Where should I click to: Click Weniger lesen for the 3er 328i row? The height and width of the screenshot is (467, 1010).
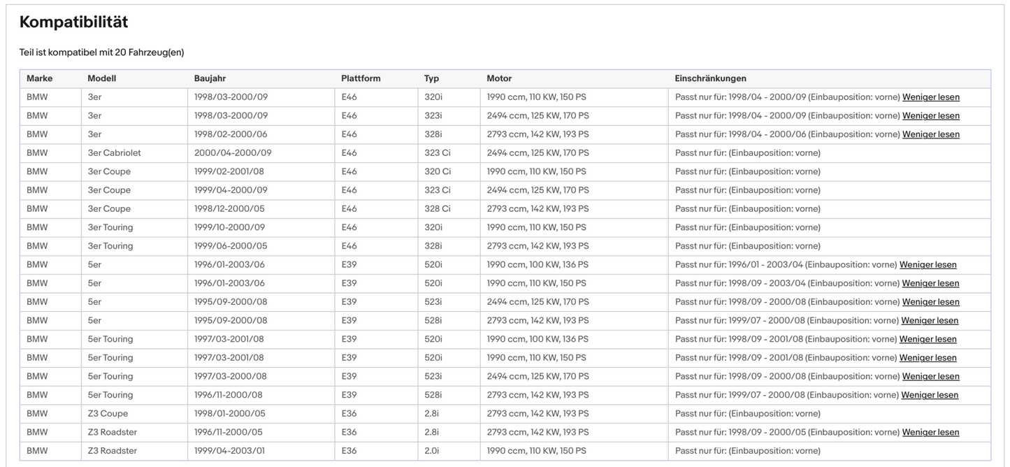[x=930, y=134]
